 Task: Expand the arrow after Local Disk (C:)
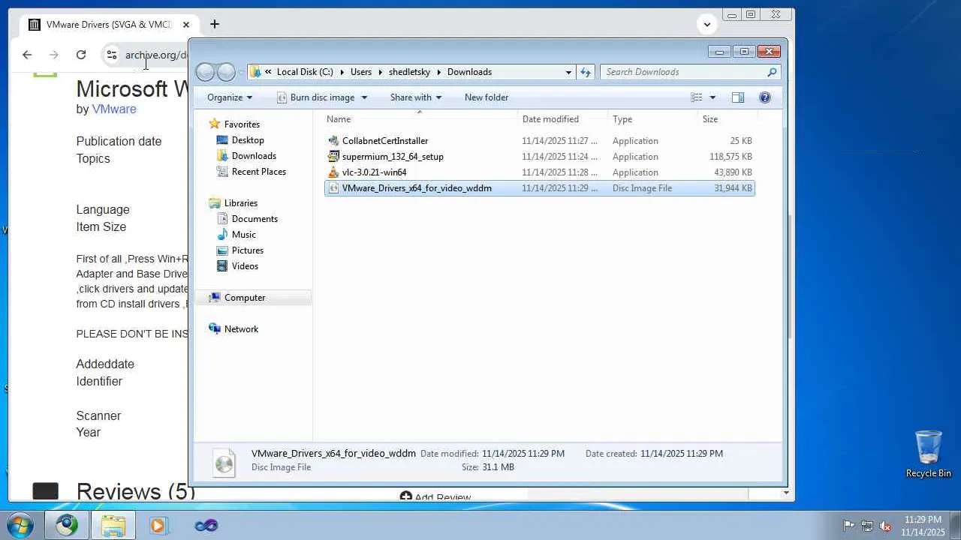pyautogui.click(x=342, y=72)
